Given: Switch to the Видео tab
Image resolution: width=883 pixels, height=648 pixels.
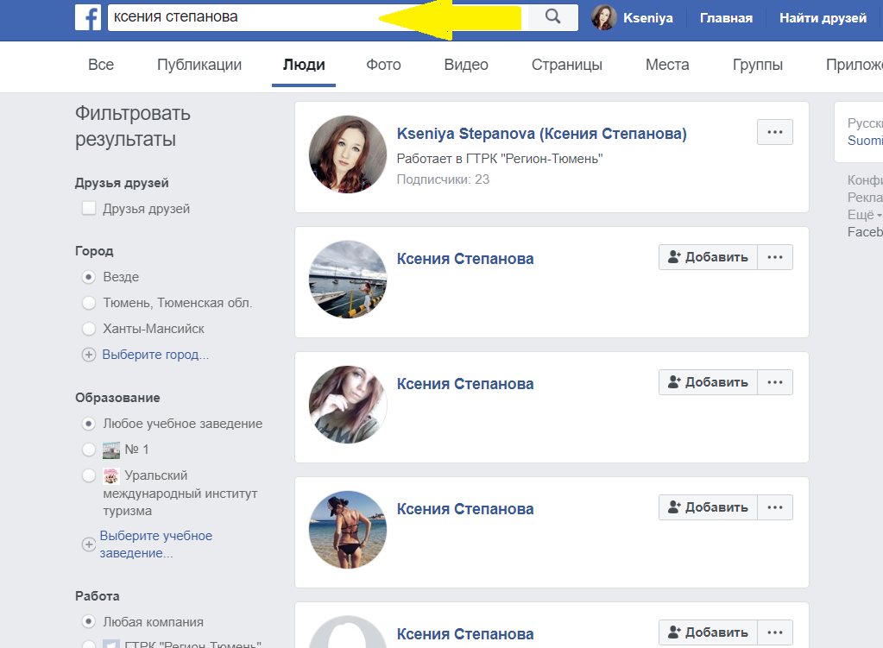Looking at the screenshot, I should [x=466, y=65].
